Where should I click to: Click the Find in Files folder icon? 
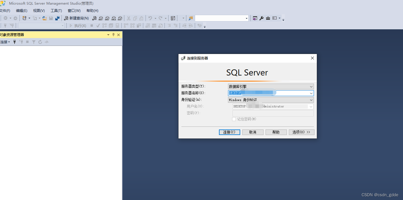coord(191,18)
